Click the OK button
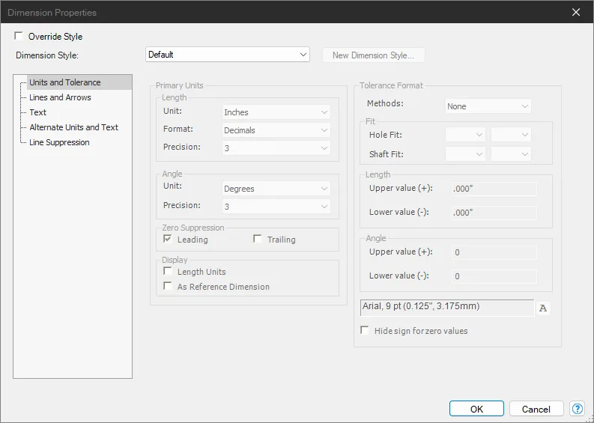Image resolution: width=594 pixels, height=423 pixels. (476, 409)
